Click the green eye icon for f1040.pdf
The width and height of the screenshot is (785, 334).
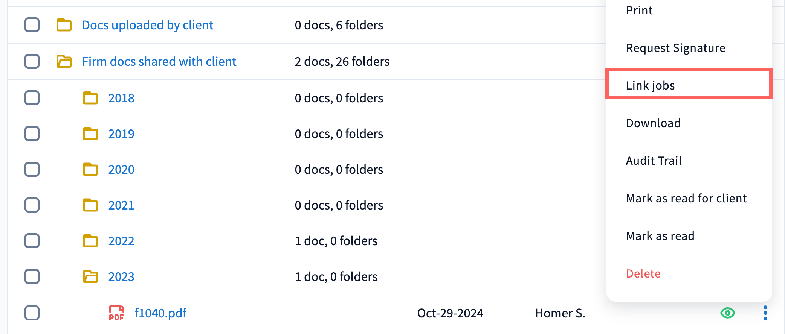tap(727, 313)
